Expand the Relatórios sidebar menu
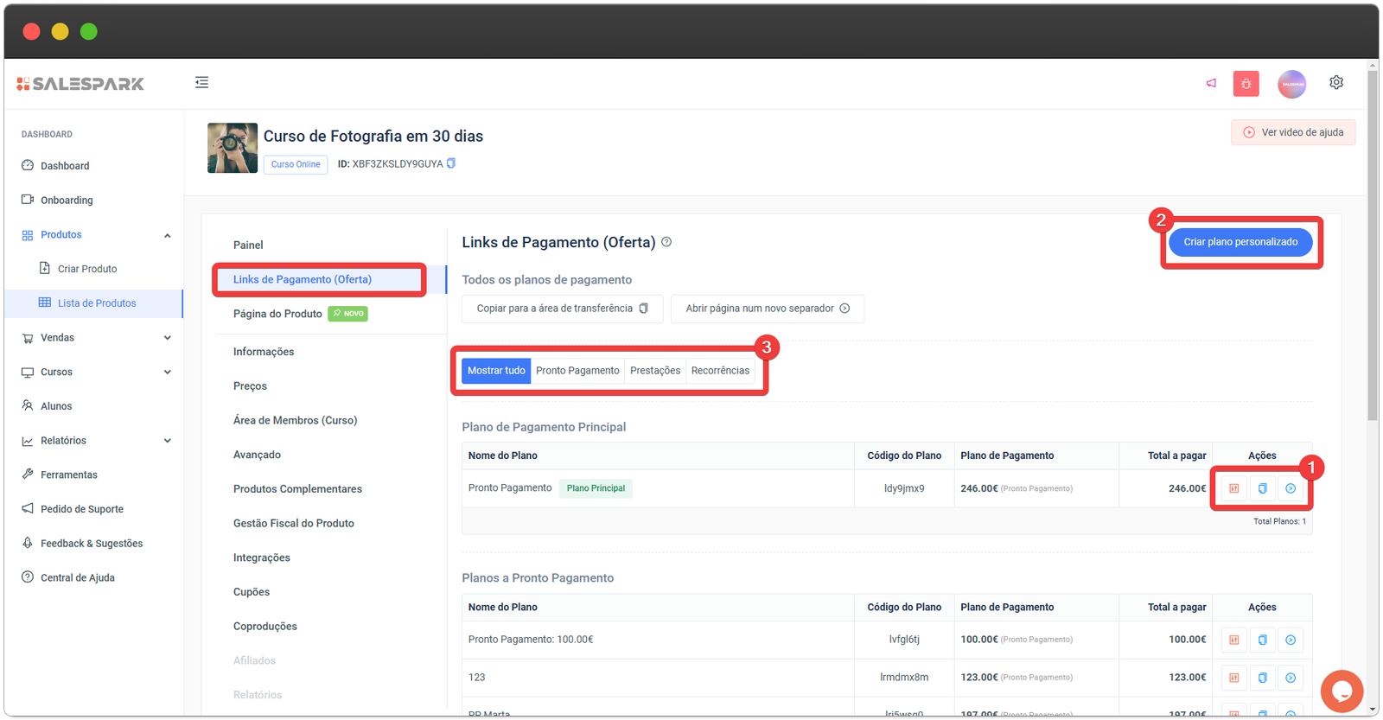1383x720 pixels. point(168,441)
